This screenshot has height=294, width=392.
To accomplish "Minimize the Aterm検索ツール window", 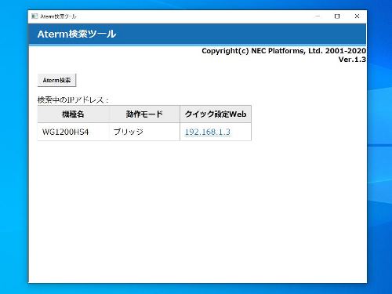I will [318, 16].
